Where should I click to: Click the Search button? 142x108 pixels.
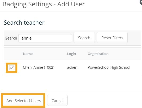tap(84, 38)
